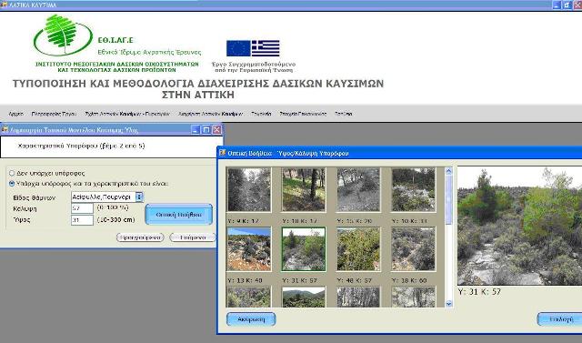Screen dimensions: 582x343
Task: Select the thumbnail labeled Y: 18 K: 60
Action: (x=413, y=249)
